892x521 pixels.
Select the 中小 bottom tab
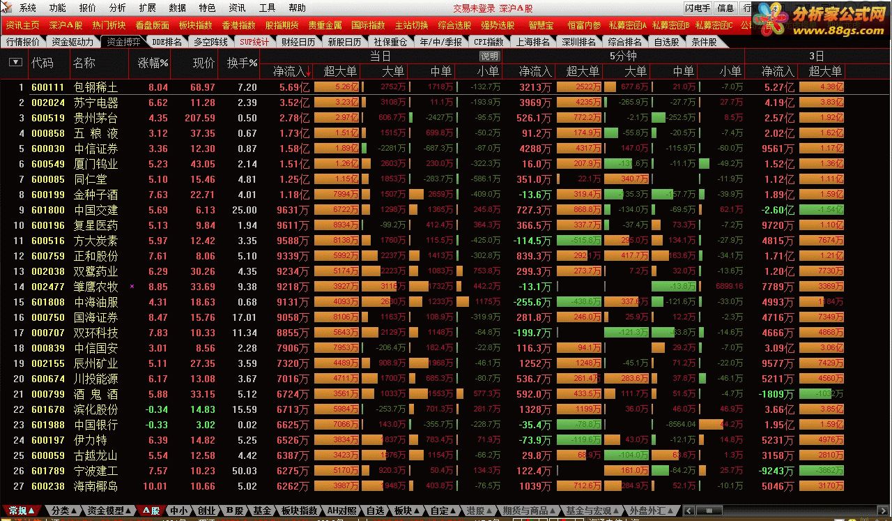(x=178, y=511)
